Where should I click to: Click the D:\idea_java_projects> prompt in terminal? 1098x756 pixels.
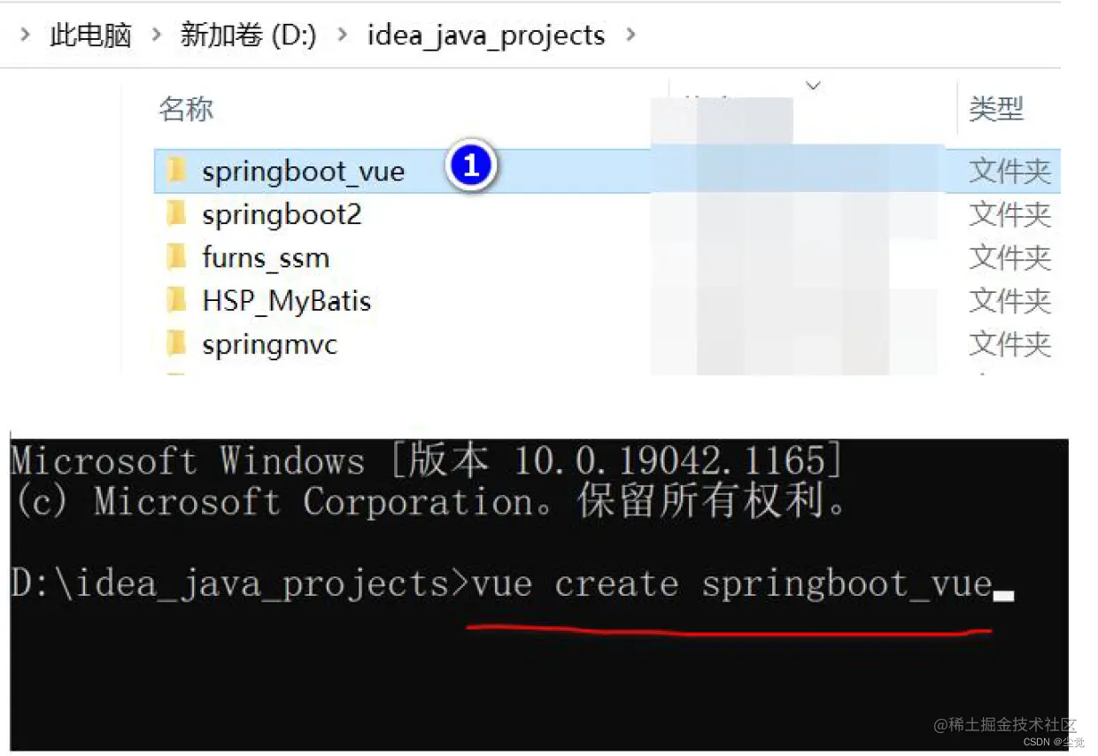tap(241, 585)
